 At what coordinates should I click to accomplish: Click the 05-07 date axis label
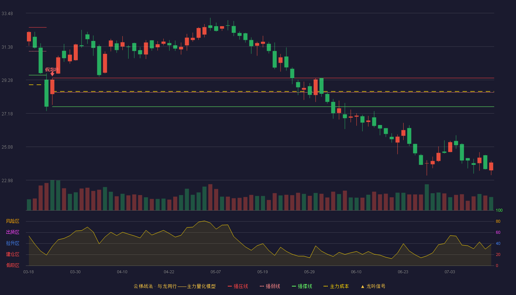click(216, 272)
